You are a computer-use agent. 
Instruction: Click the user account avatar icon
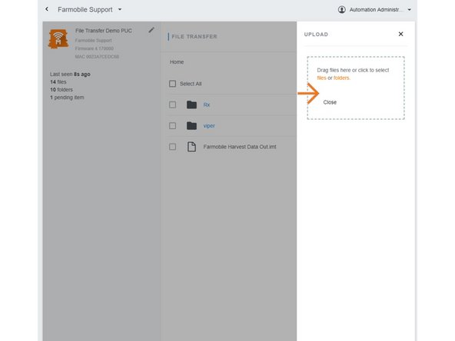pyautogui.click(x=342, y=9)
